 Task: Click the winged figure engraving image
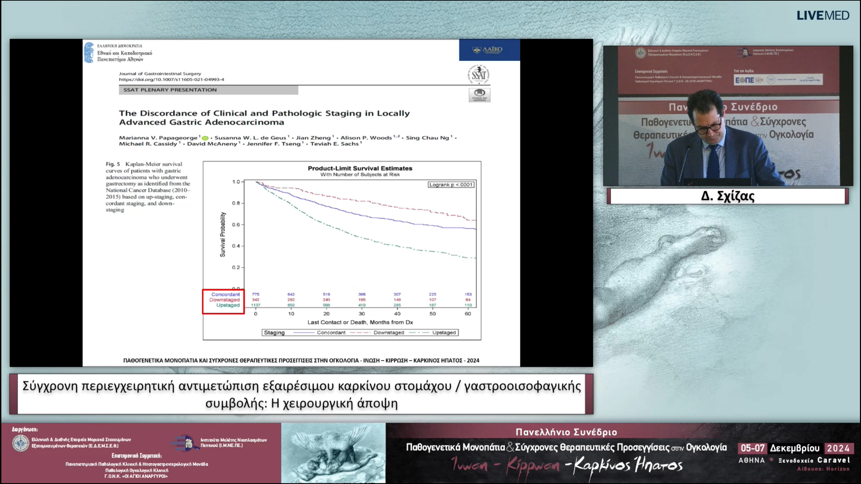click(333, 453)
